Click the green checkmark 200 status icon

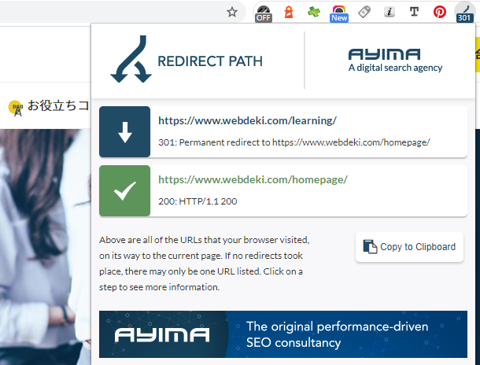(x=124, y=190)
